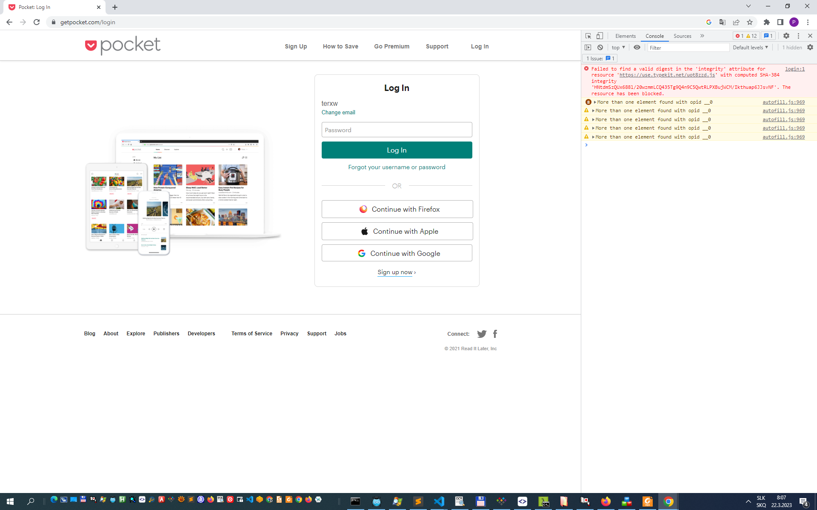The width and height of the screenshot is (817, 510).
Task: Open the DevTools three-dot customize menu
Action: pos(798,36)
